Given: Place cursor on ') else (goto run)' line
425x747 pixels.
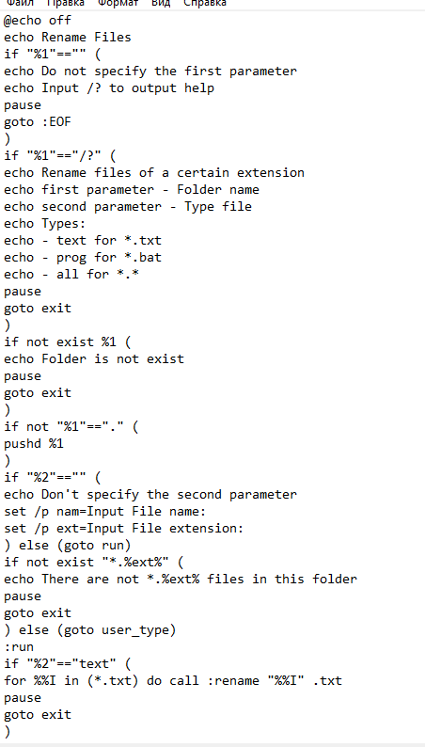Looking at the screenshot, I should tap(67, 545).
